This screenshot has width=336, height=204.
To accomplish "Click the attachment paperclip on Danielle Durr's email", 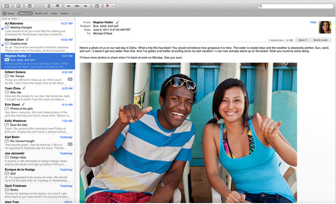I will [x=27, y=39].
